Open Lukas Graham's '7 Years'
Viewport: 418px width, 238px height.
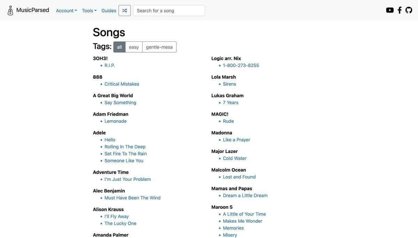tap(231, 102)
